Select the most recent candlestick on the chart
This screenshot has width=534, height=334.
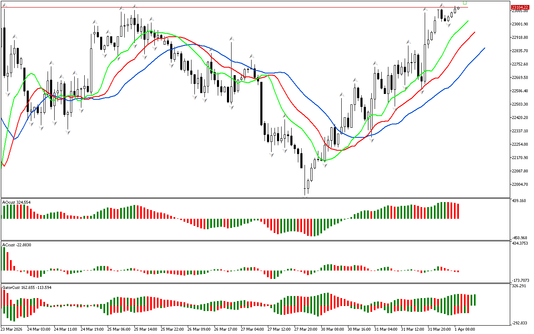(458, 8)
